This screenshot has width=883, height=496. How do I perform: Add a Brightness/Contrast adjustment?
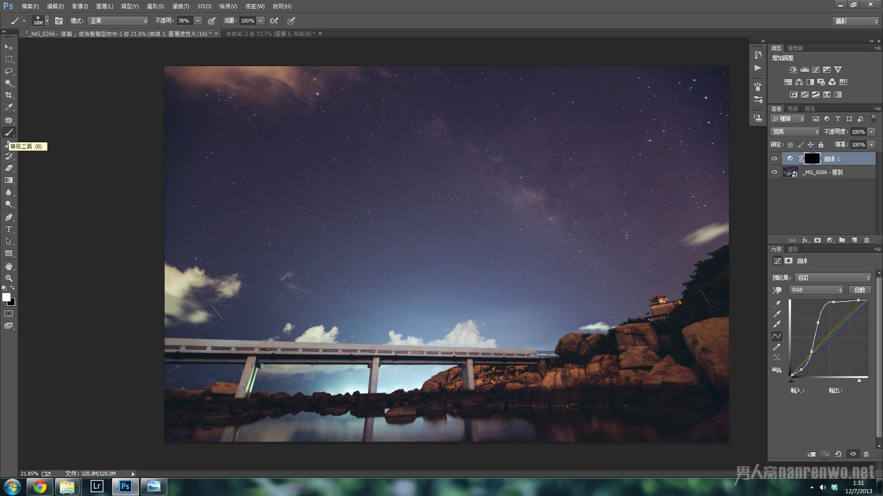pos(793,69)
